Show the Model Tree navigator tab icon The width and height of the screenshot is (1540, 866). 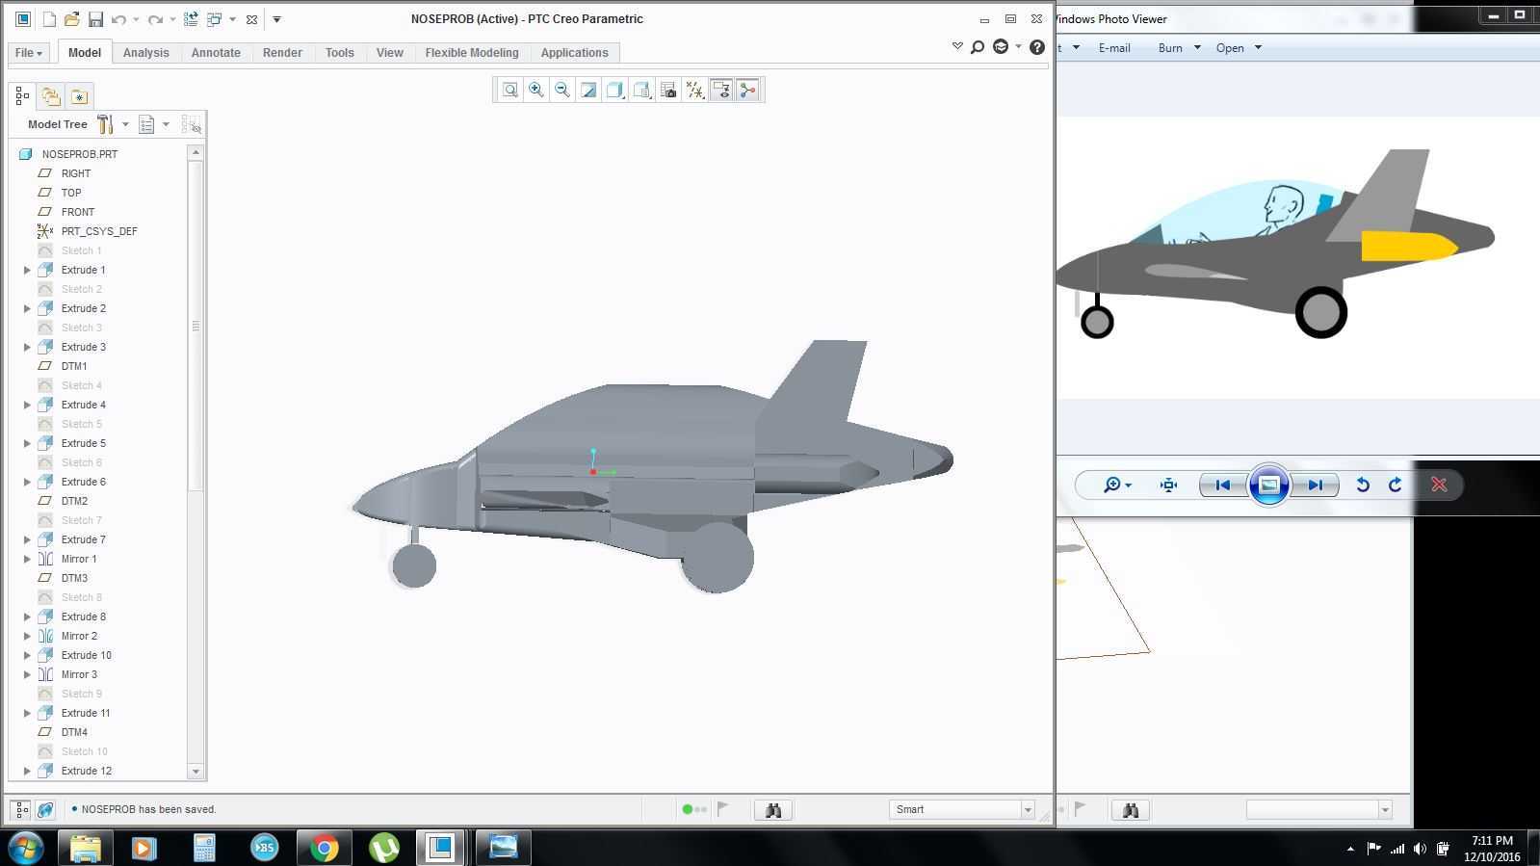tap(22, 96)
